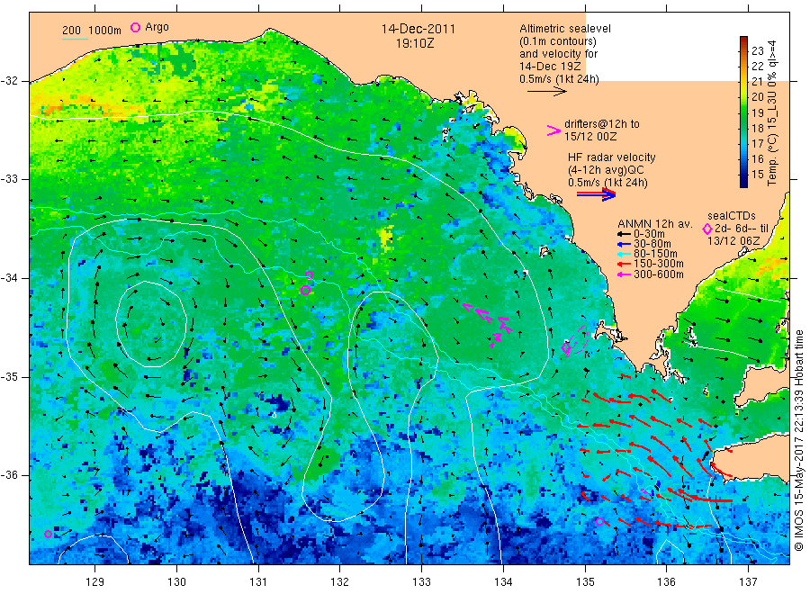The width and height of the screenshot is (810, 594).
Task: Click the dark red top of temperature colorbar
Action: pyautogui.click(x=743, y=41)
